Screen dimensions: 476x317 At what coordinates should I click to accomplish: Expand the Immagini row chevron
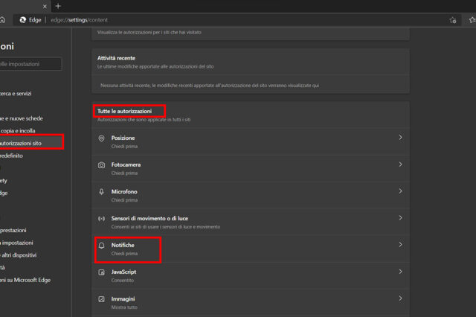coord(400,298)
